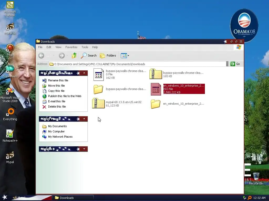Open the Recycle Bin
Screen dimensions: 269x201
pyautogui.click(x=256, y=179)
